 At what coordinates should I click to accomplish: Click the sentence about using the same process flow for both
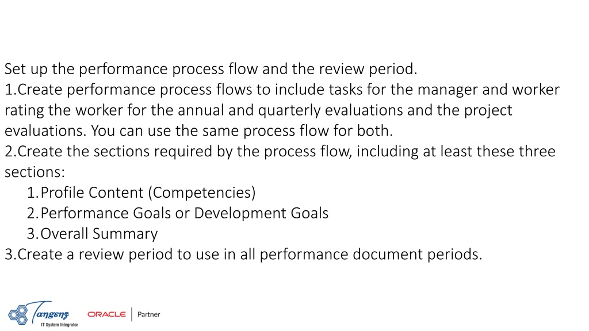click(242, 131)
